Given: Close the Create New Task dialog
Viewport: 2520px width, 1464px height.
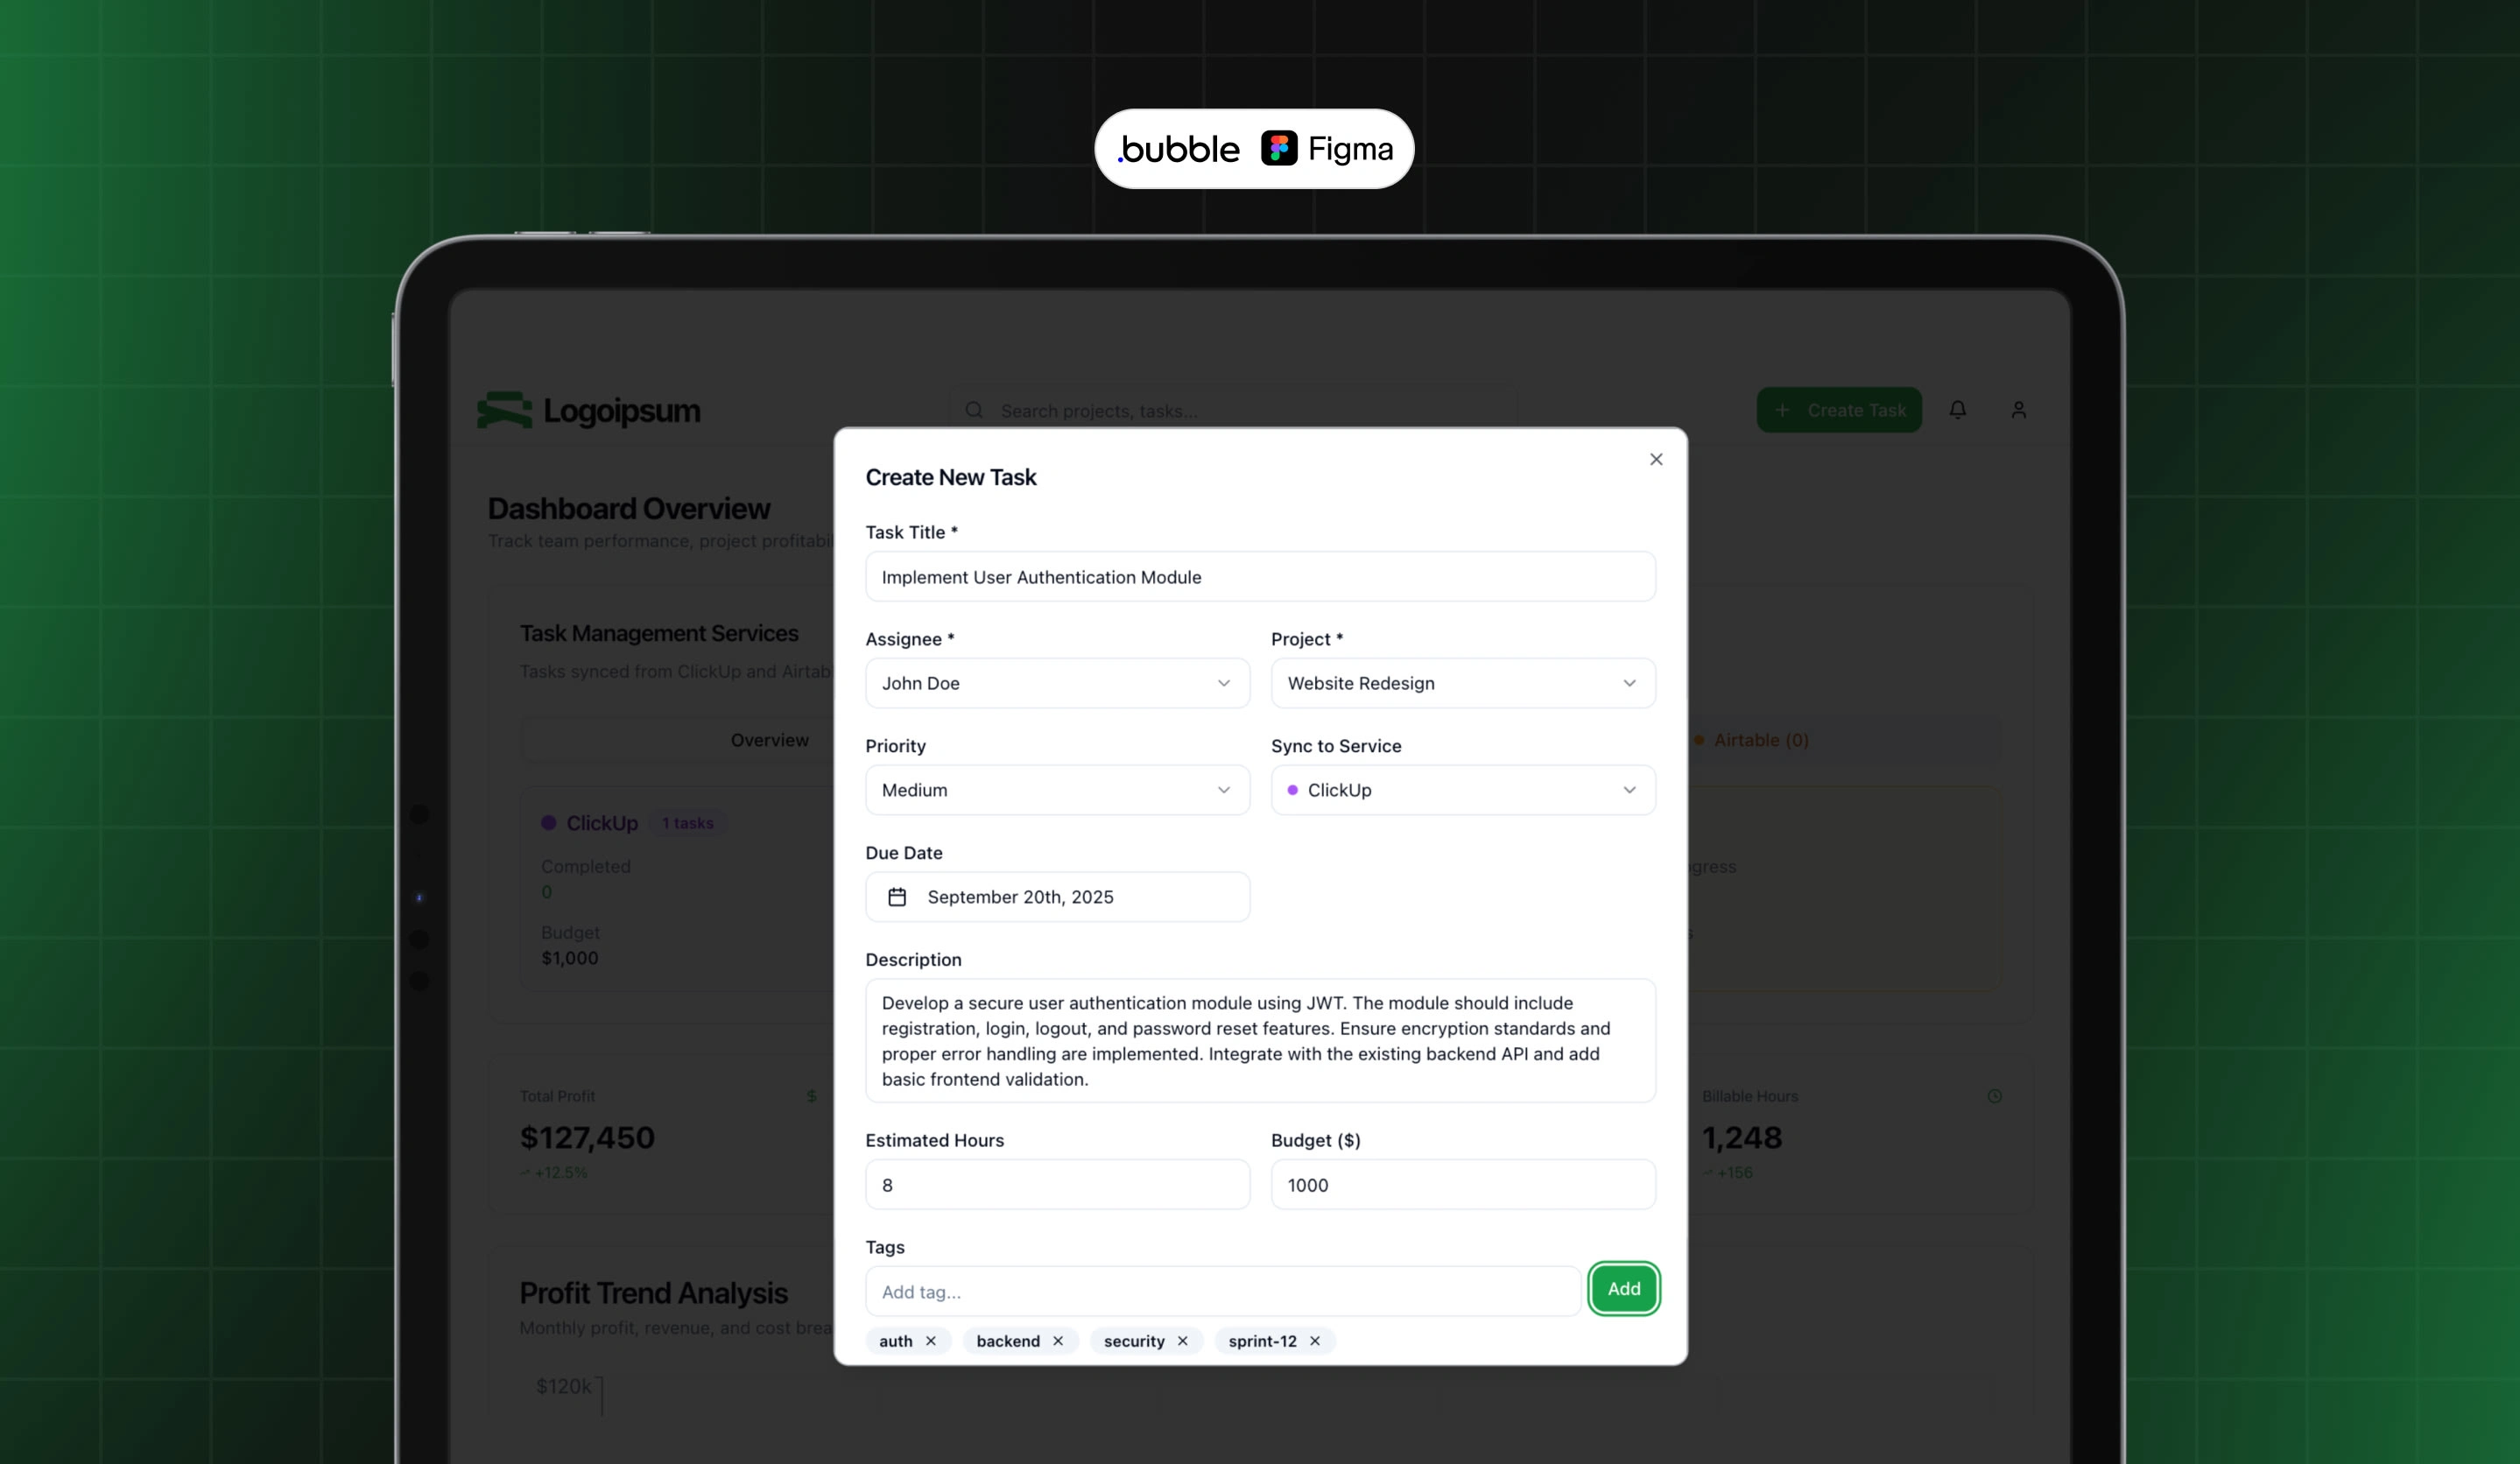Looking at the screenshot, I should (1656, 459).
